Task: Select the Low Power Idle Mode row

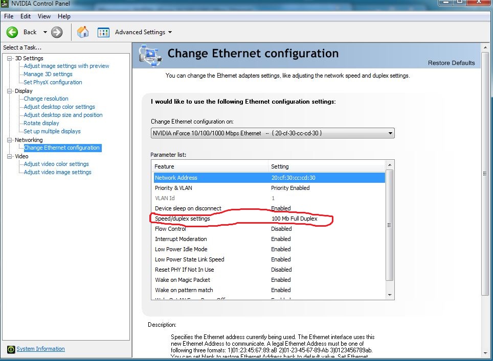Action: click(270, 249)
